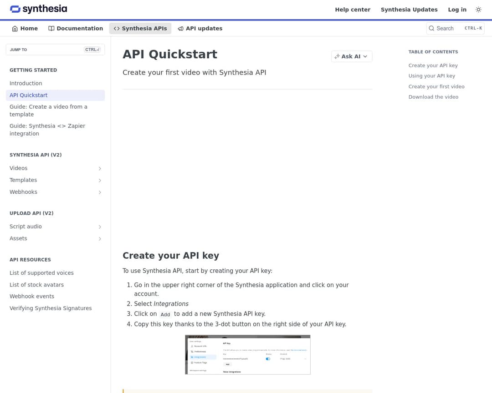The height and width of the screenshot is (393, 492).
Task: Jump to Download the video section
Action: 433,97
